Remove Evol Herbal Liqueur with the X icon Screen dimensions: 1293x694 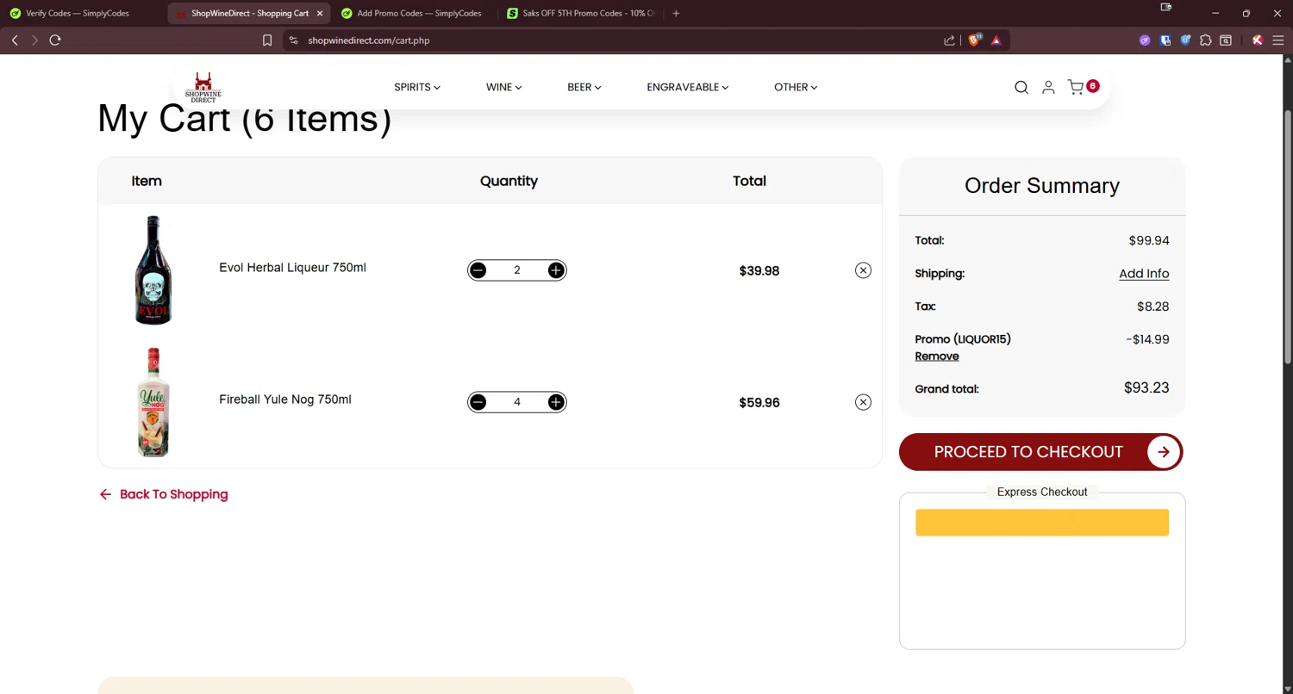pyautogui.click(x=863, y=270)
